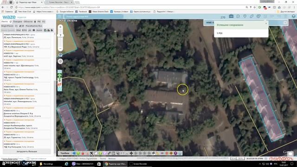
Task: Open feed item б-р Академіка Вернадського
Action: (27, 112)
